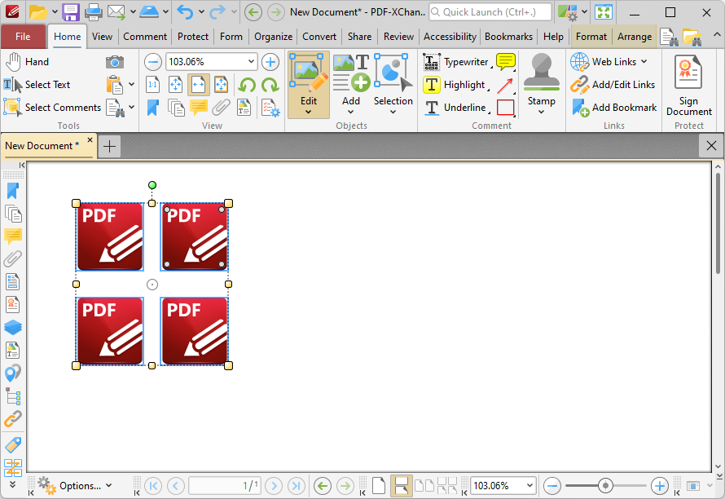Open Links chain pane in left sidebar
Screen dimensions: 725x499
pyautogui.click(x=12, y=419)
